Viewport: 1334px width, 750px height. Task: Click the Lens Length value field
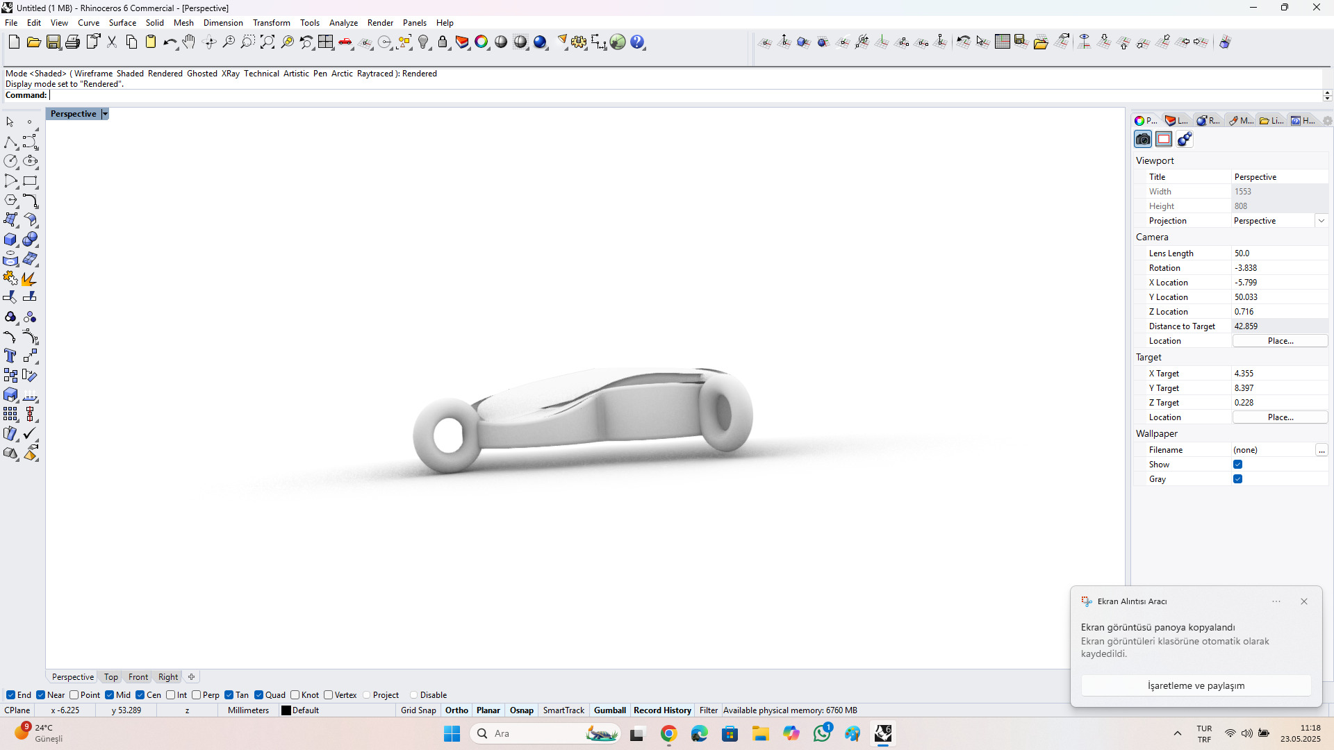click(x=1278, y=253)
